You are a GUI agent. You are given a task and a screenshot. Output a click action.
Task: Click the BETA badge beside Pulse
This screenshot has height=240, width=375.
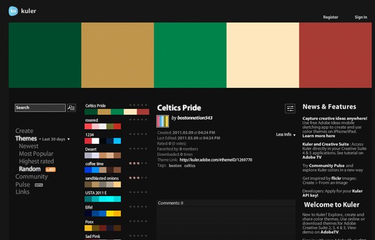pos(39,185)
